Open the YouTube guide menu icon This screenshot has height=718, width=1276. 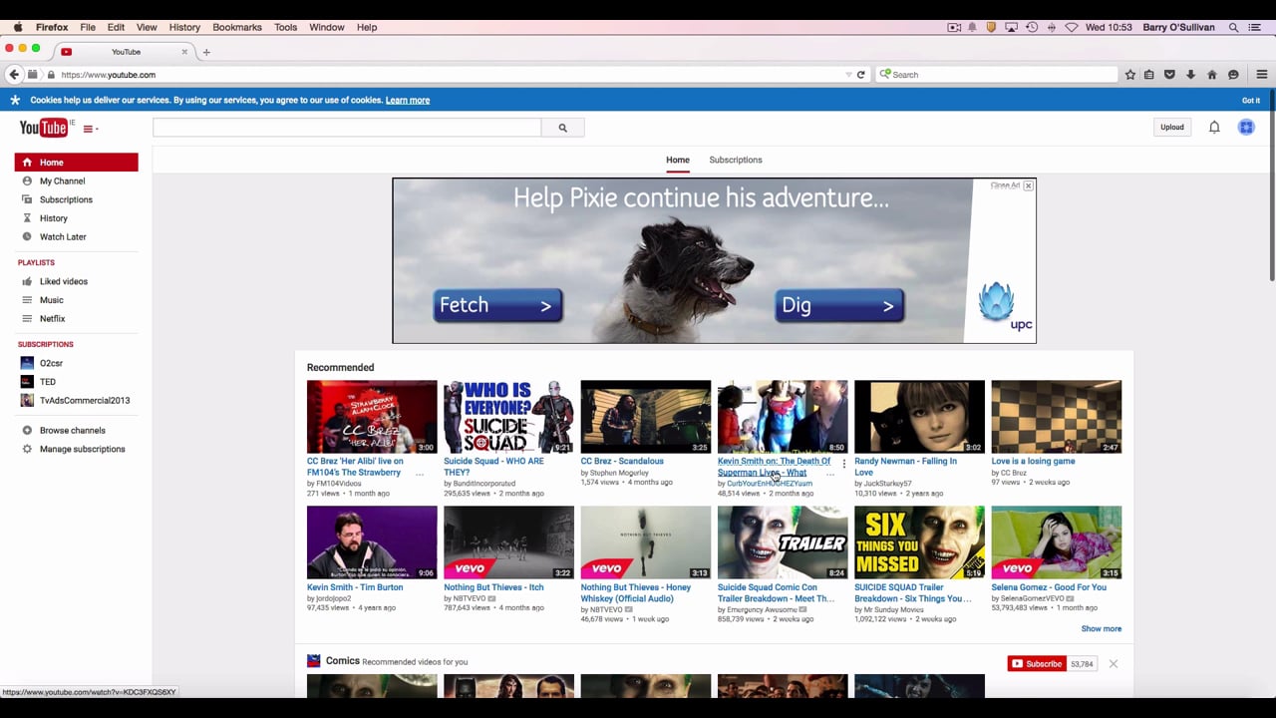click(x=89, y=129)
